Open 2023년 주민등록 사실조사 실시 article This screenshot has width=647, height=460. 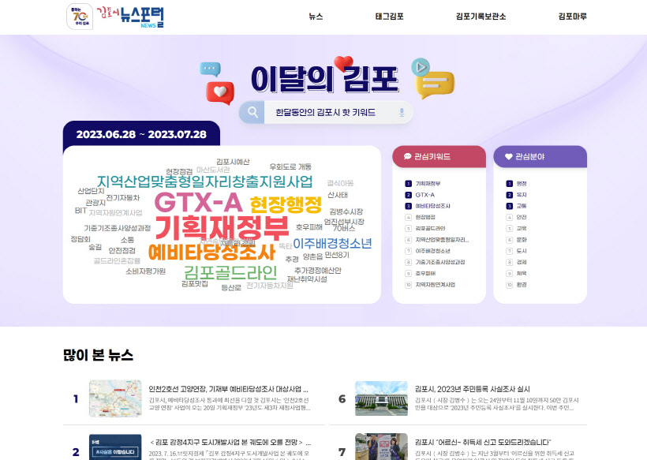[472, 389]
